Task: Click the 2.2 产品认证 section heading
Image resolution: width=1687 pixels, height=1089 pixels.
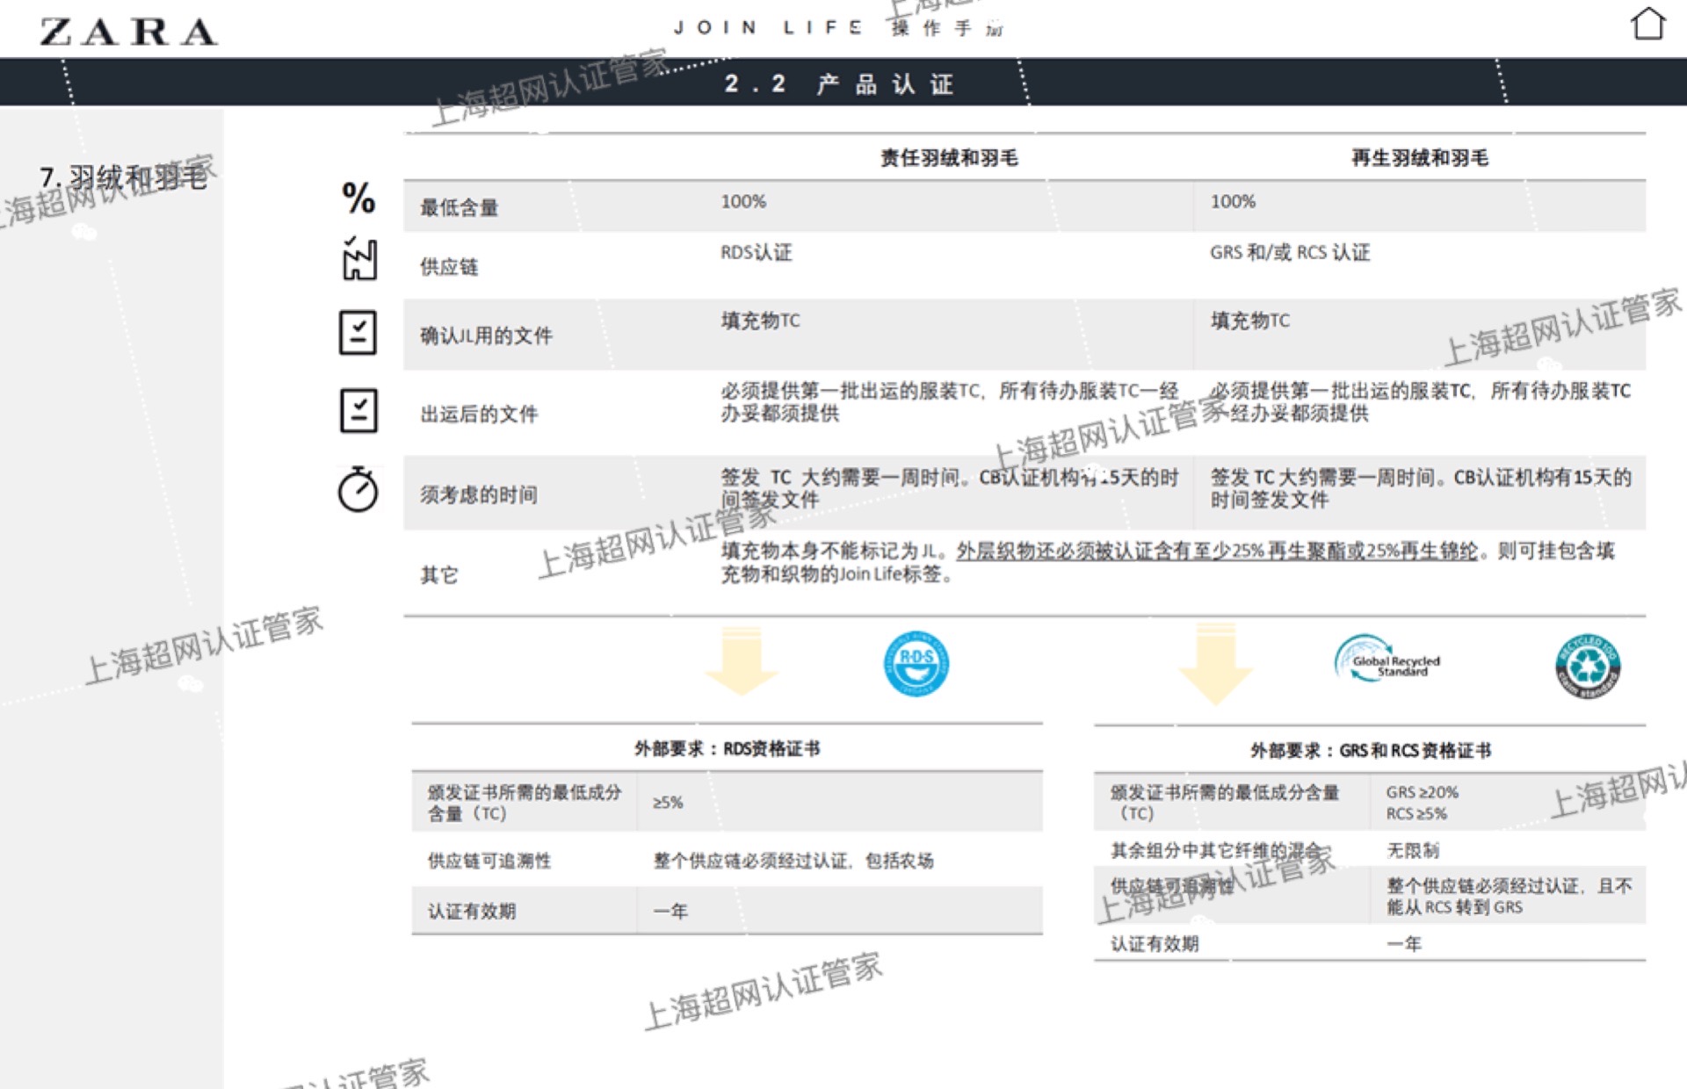Action: click(840, 84)
